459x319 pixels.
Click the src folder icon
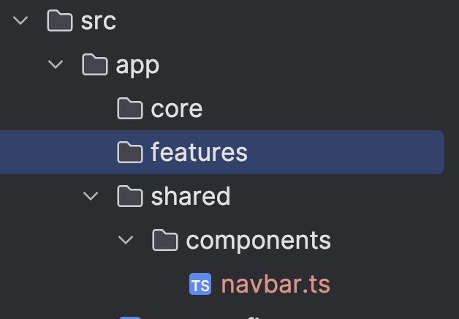[x=59, y=21]
